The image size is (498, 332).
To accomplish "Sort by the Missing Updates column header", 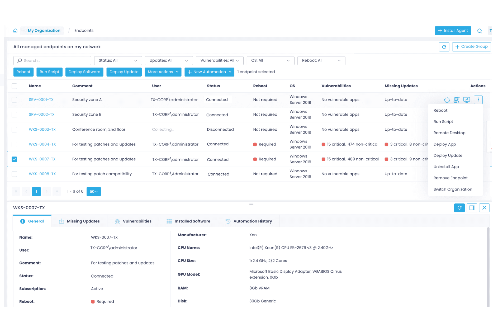I will tap(401, 86).
